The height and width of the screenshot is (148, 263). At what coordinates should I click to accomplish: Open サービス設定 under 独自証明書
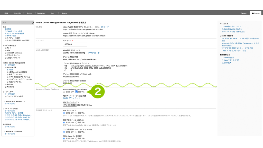[10, 127]
